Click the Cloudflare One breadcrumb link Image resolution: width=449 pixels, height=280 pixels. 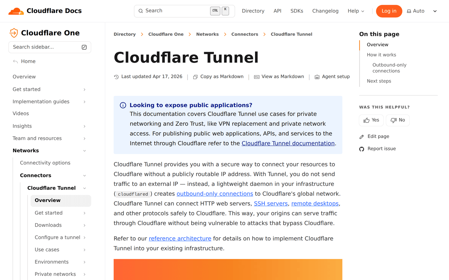[x=166, y=34]
